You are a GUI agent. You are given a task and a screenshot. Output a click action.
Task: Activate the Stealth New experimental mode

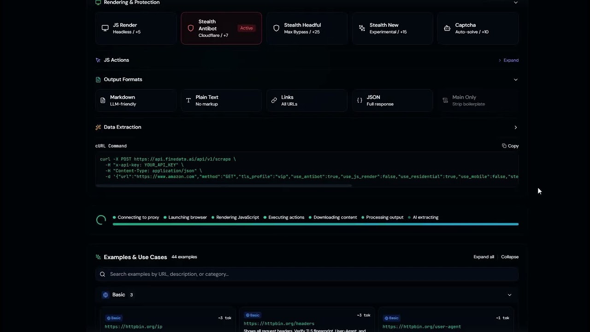pyautogui.click(x=392, y=28)
